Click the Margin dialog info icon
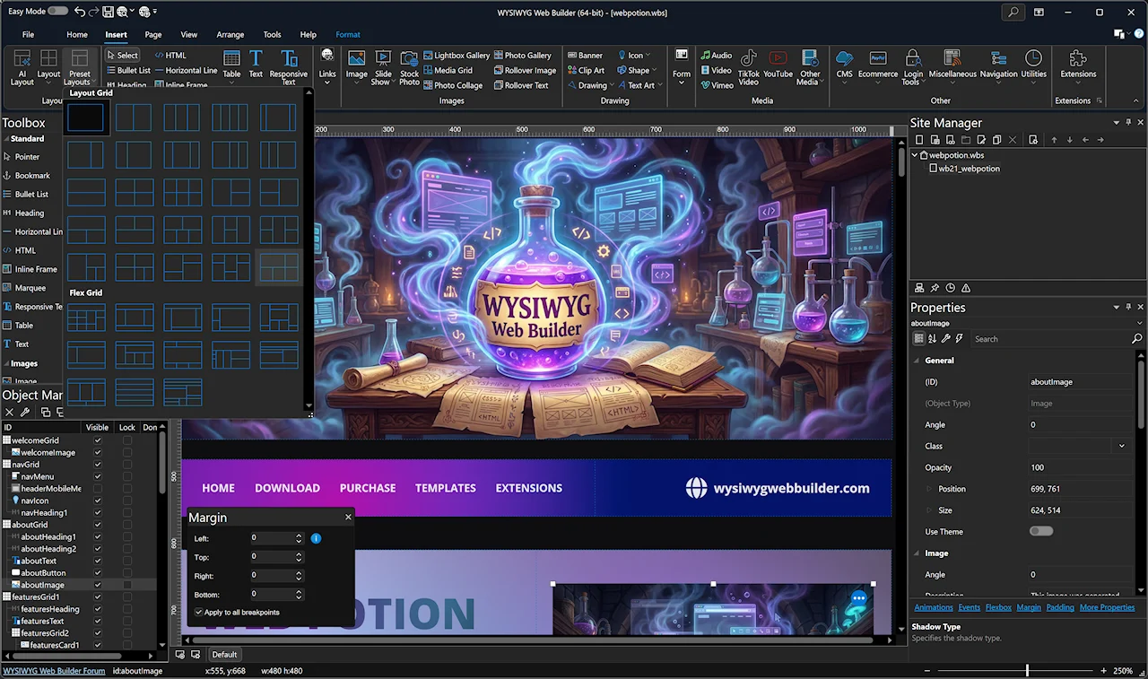This screenshot has width=1148, height=679. (x=316, y=538)
